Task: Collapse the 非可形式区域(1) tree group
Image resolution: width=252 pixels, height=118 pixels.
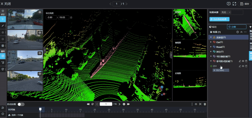Action: pos(211,61)
